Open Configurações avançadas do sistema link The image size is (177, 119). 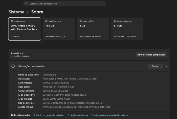[110, 115]
